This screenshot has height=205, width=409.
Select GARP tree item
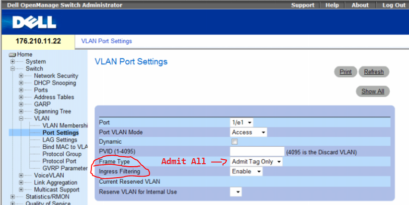pyautogui.click(x=42, y=104)
